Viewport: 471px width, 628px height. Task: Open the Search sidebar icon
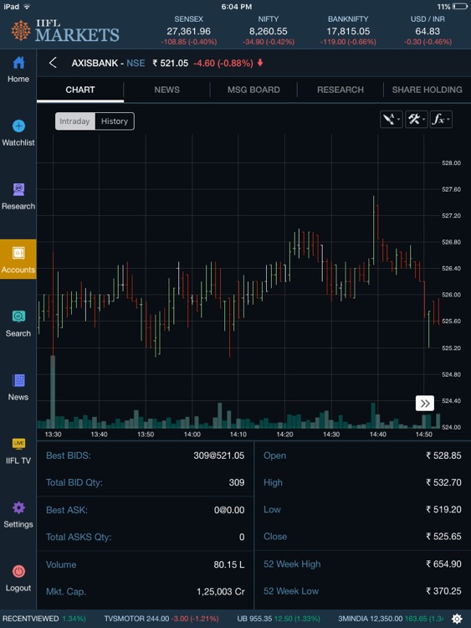click(18, 317)
